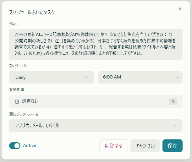Click the スケジュール section label

coord(18,66)
